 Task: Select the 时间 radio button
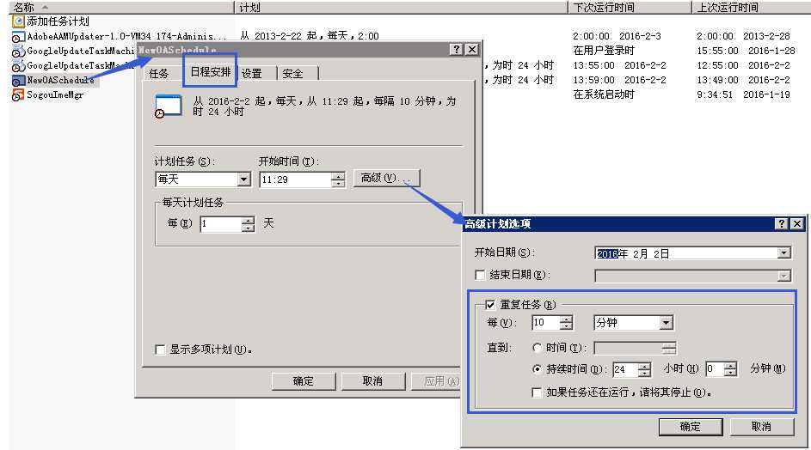(537, 348)
